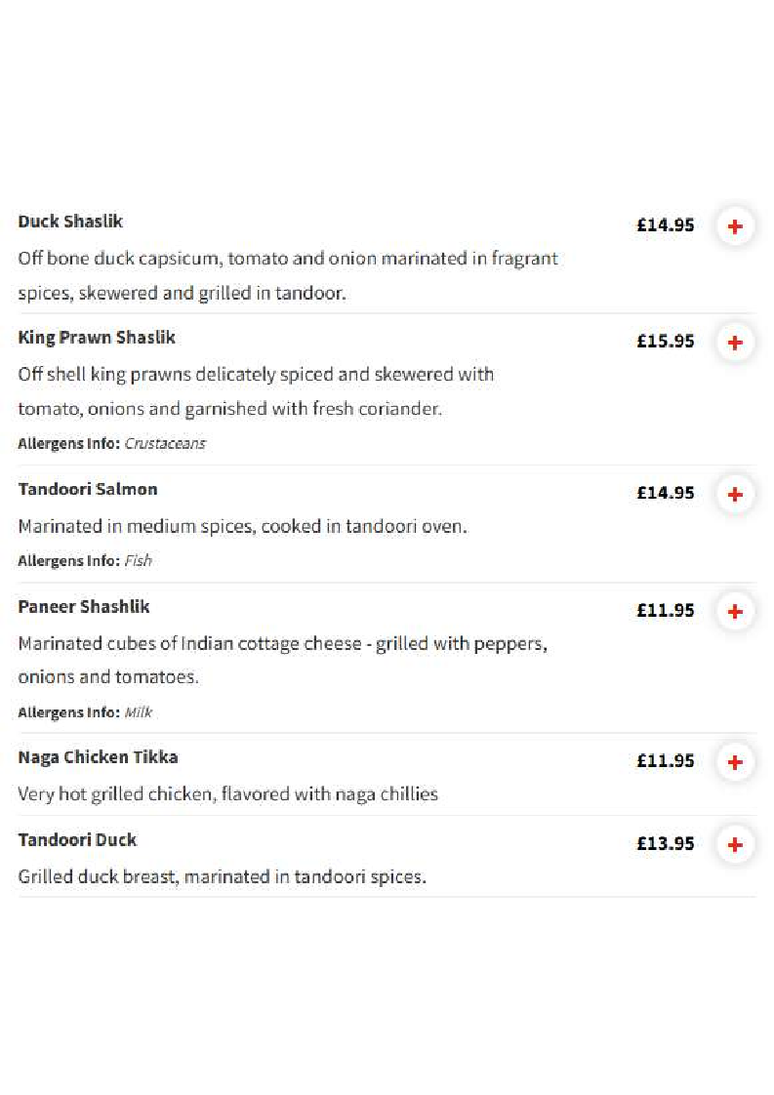
Task: Select the Tandoori Duck item name
Action: click(77, 839)
